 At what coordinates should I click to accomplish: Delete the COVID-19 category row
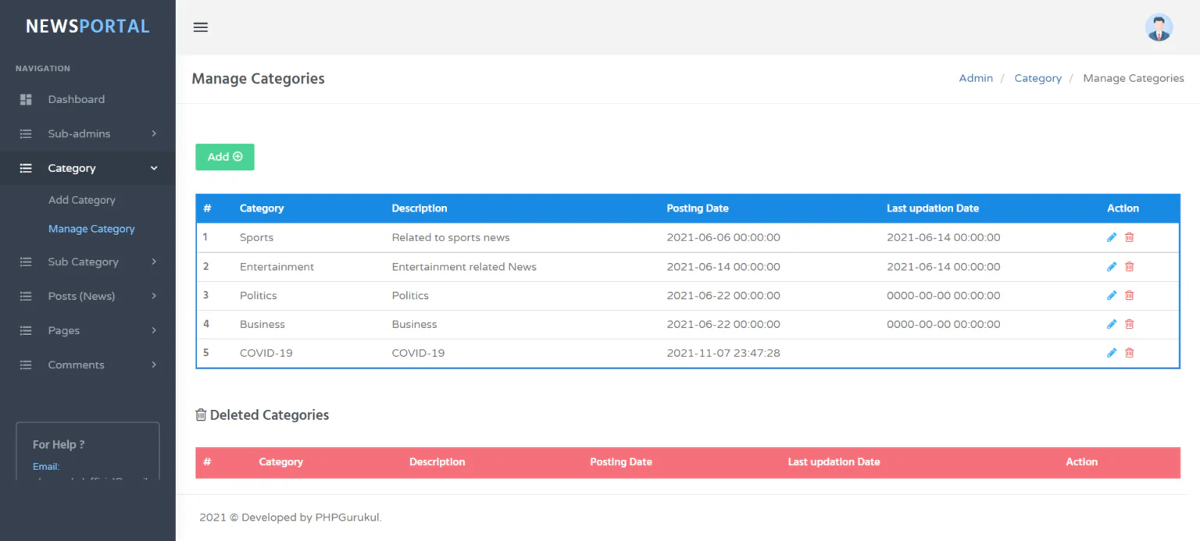point(1129,353)
